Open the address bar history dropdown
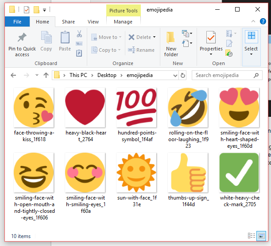Screen dimensions: 271x246 pyautogui.click(x=175, y=76)
